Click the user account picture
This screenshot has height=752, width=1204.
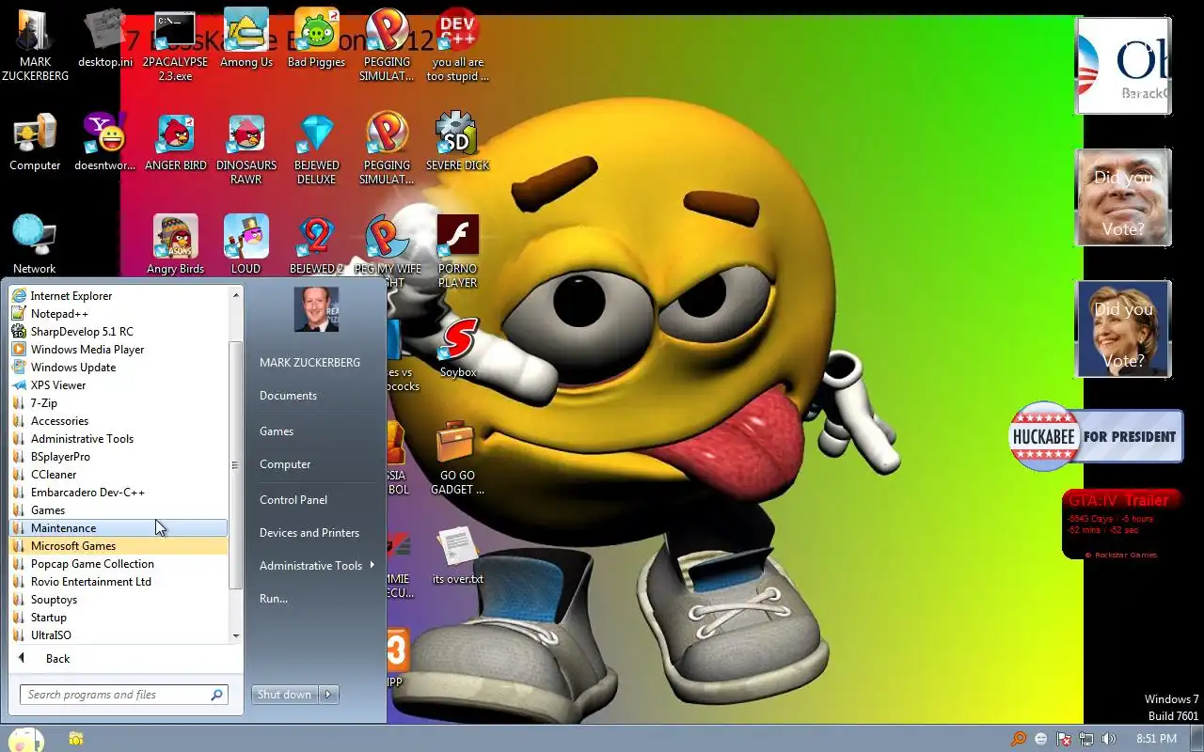coord(316,309)
